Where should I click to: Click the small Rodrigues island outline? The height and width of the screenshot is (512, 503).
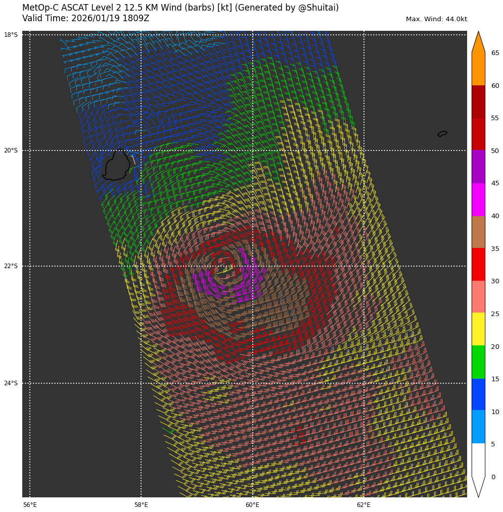click(x=442, y=134)
